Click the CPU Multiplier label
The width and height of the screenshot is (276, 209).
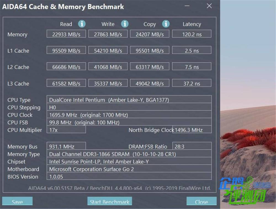point(25,130)
